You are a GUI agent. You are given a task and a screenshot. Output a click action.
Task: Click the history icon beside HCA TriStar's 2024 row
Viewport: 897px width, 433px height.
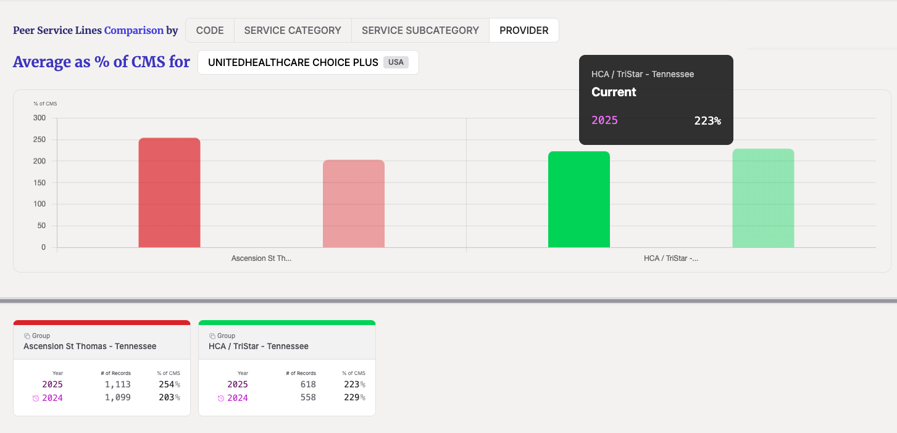point(221,398)
